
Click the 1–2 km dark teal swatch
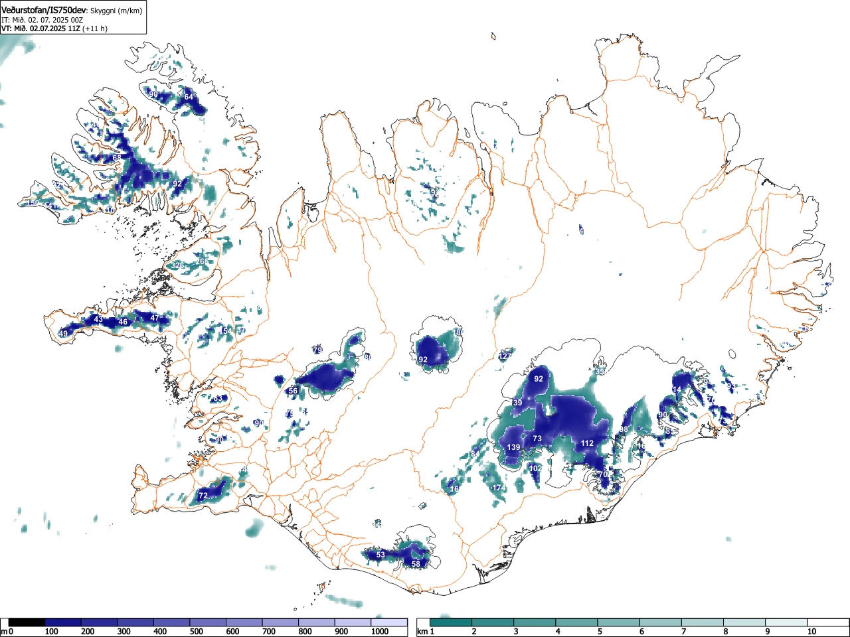click(x=452, y=622)
